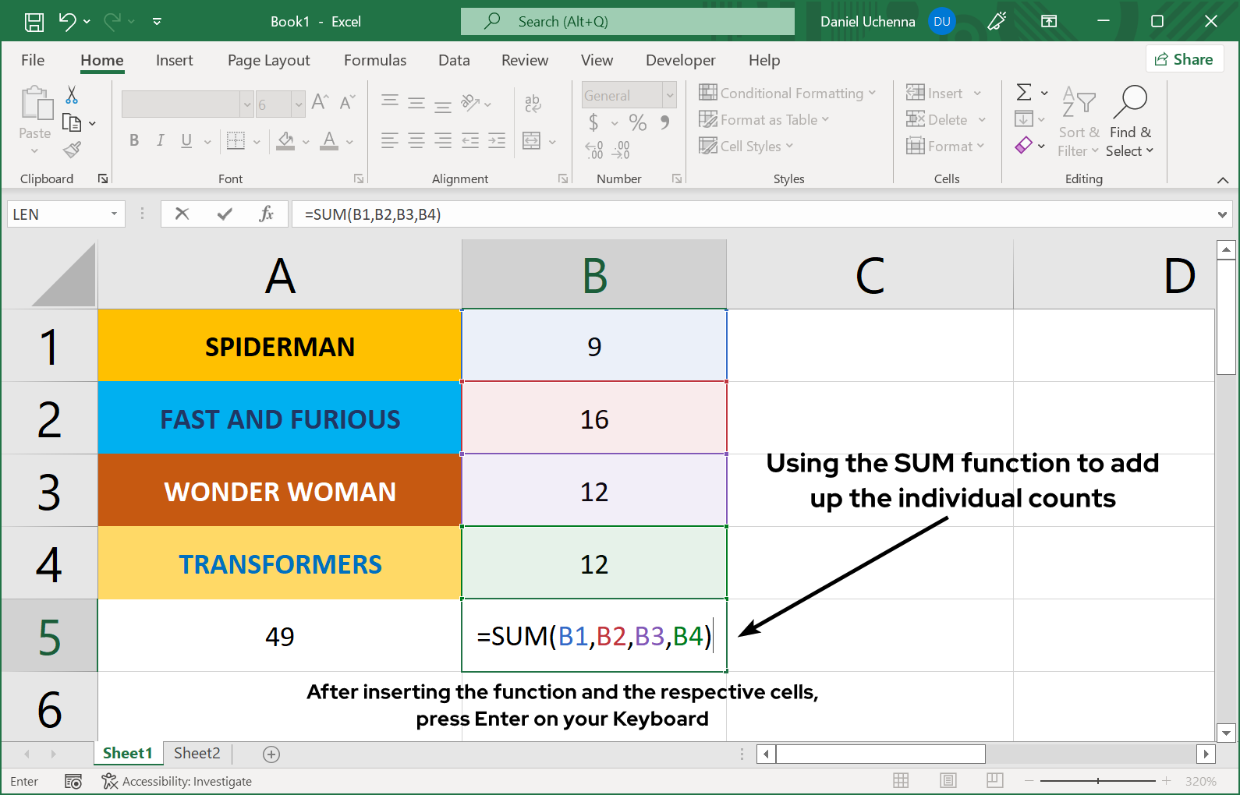Switch to Sheet2 tab

point(197,753)
